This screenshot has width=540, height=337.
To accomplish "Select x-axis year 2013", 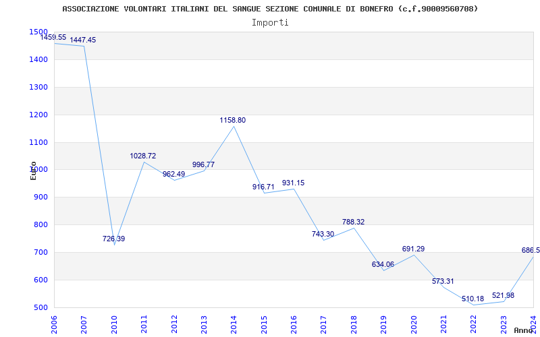I will (204, 325).
